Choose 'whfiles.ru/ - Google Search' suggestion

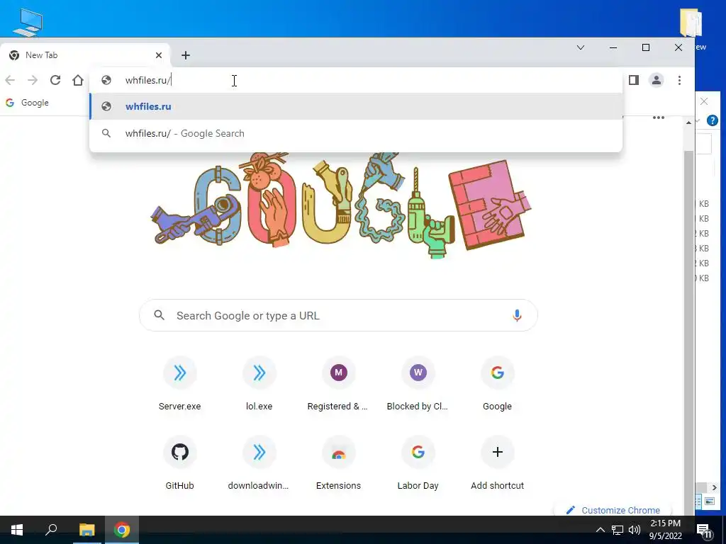coord(356,133)
